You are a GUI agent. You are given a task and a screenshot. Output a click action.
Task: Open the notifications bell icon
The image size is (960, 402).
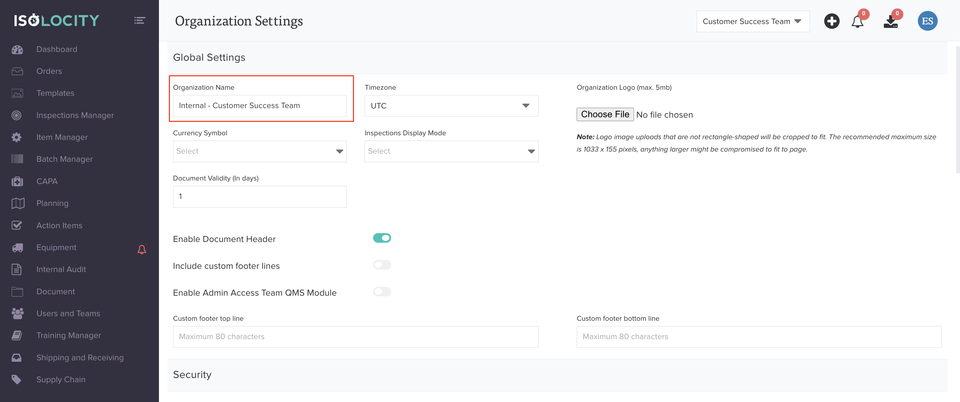(x=857, y=22)
